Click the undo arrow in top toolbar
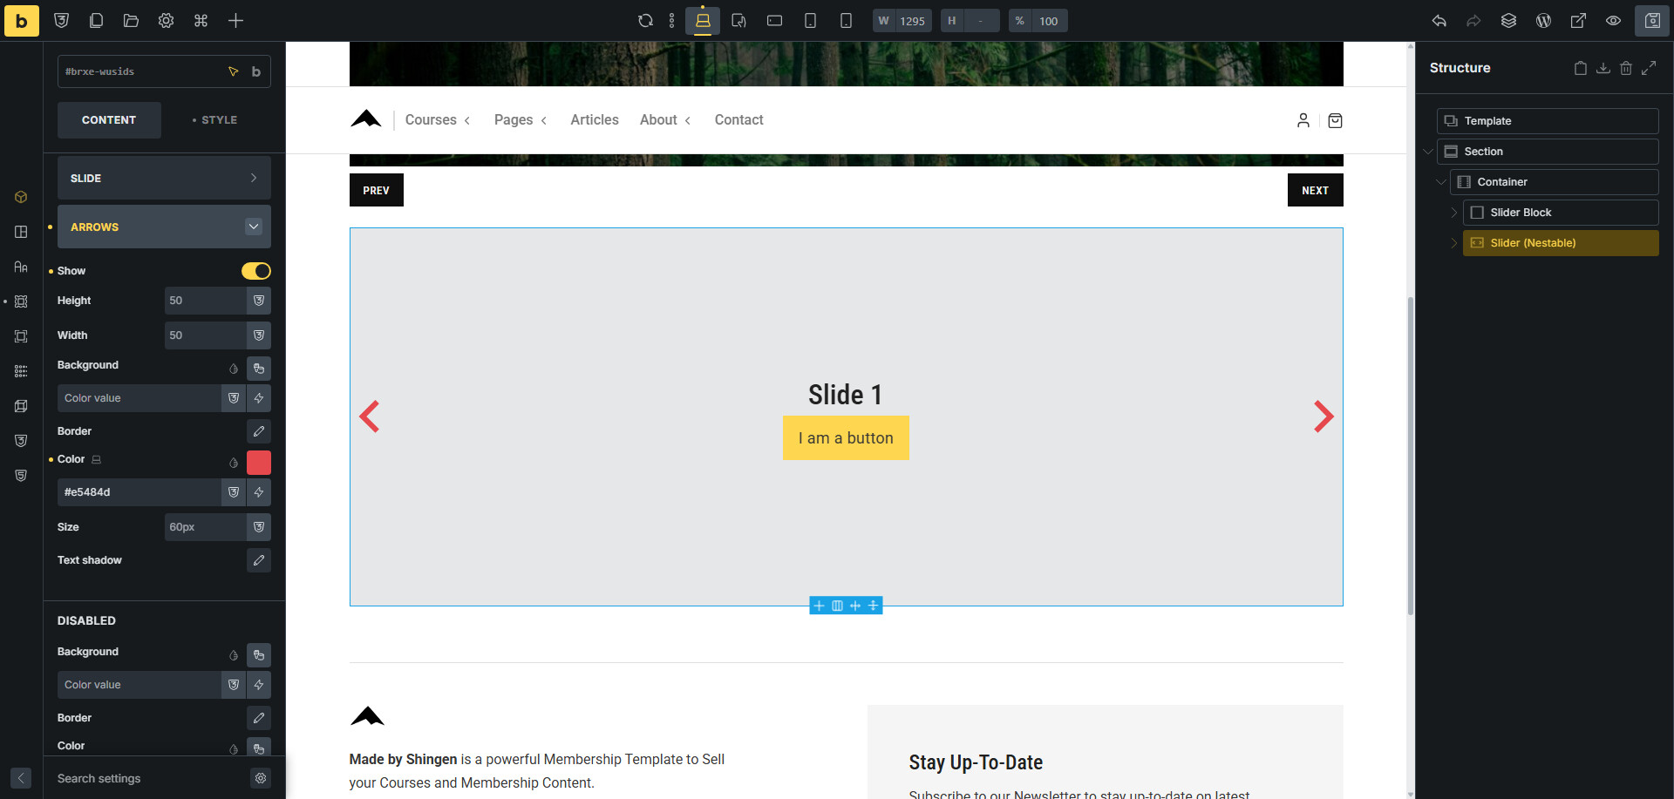The width and height of the screenshot is (1674, 799). pos(1439,21)
